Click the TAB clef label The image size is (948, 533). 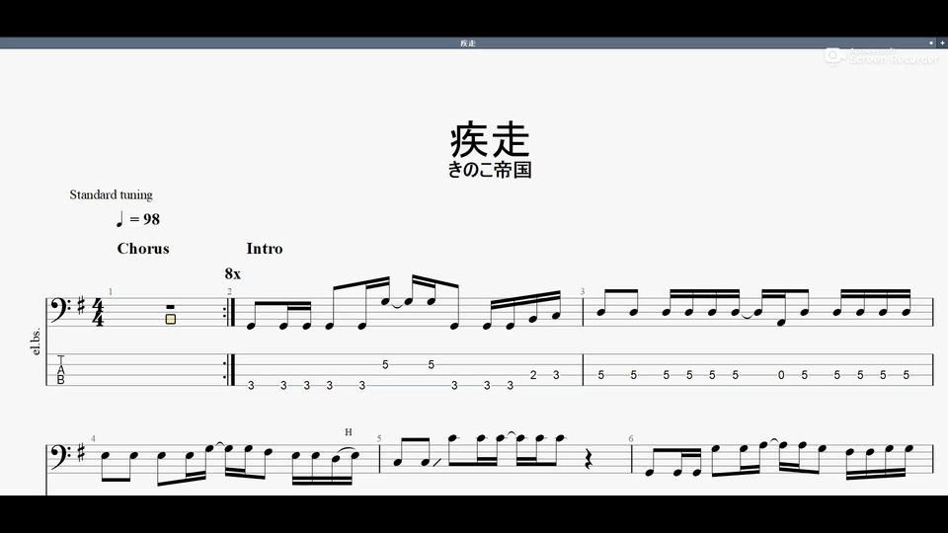[60, 370]
